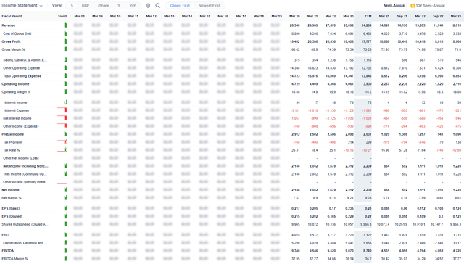The image size is (464, 264).
Task: Click the Sep 22 column header
Action: click(x=438, y=16)
